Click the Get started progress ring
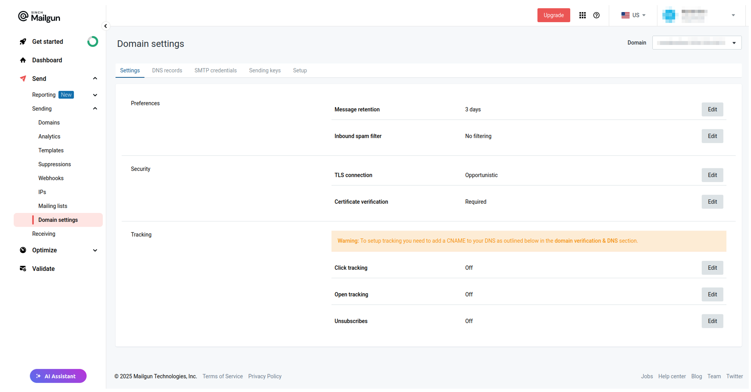 tap(93, 42)
